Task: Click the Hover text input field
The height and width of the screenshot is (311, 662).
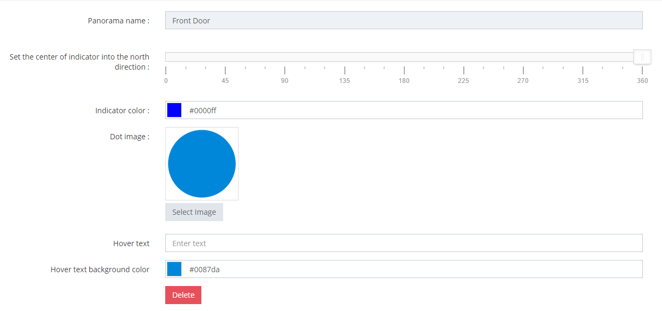Action: (x=404, y=243)
